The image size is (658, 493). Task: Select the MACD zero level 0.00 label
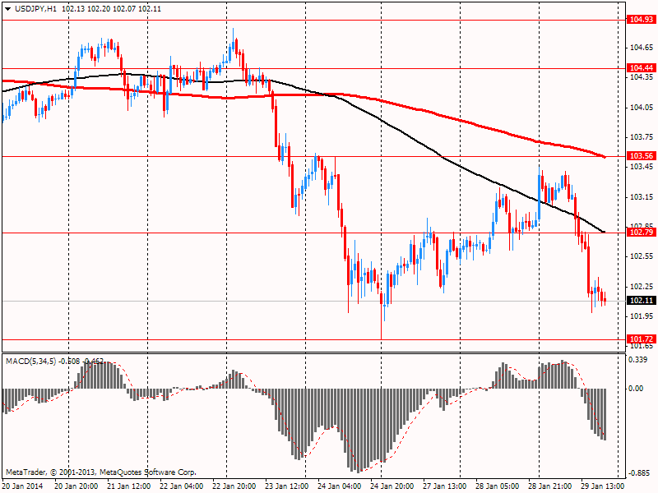636,389
